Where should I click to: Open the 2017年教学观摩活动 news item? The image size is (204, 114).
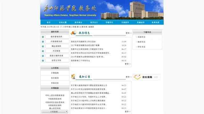click(x=85, y=45)
